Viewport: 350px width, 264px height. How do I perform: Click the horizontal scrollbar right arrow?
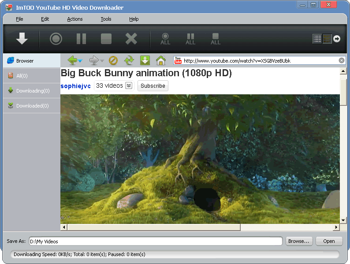click(336, 227)
